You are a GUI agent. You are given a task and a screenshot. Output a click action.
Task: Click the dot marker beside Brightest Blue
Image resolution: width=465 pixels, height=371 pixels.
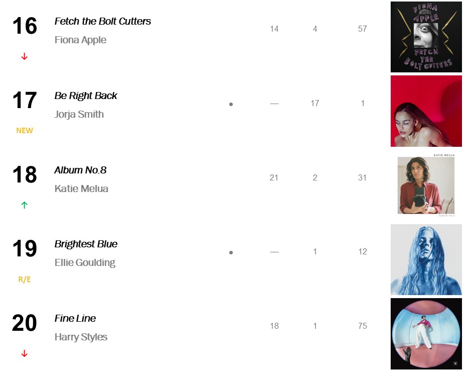pyautogui.click(x=231, y=252)
